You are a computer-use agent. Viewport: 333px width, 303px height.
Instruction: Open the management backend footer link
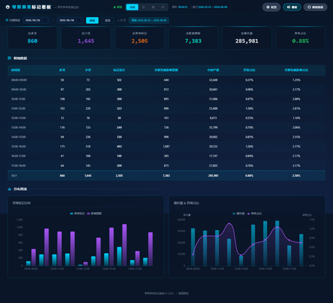coord(184,294)
